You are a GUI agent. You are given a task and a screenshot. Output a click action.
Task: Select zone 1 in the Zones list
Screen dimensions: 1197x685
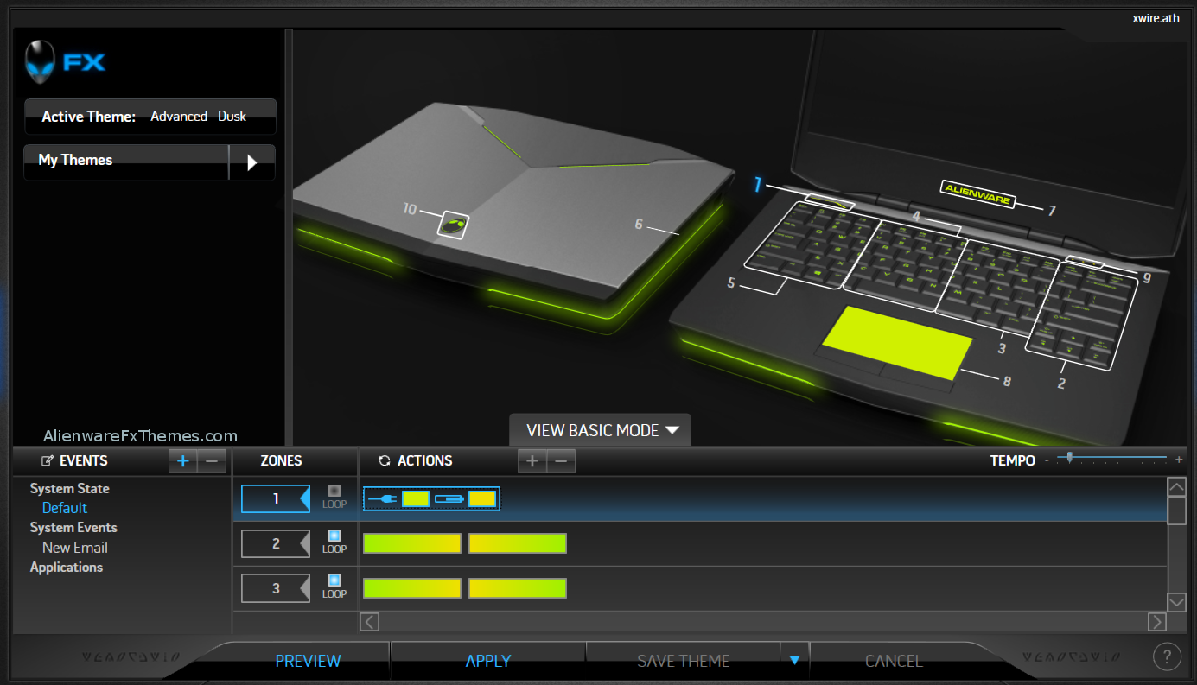(x=276, y=498)
